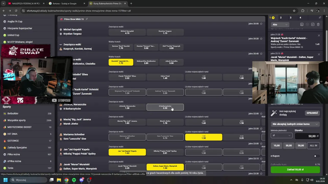Clear the bet slip with the trash icon
This screenshot has width=328, height=184.
point(318,25)
